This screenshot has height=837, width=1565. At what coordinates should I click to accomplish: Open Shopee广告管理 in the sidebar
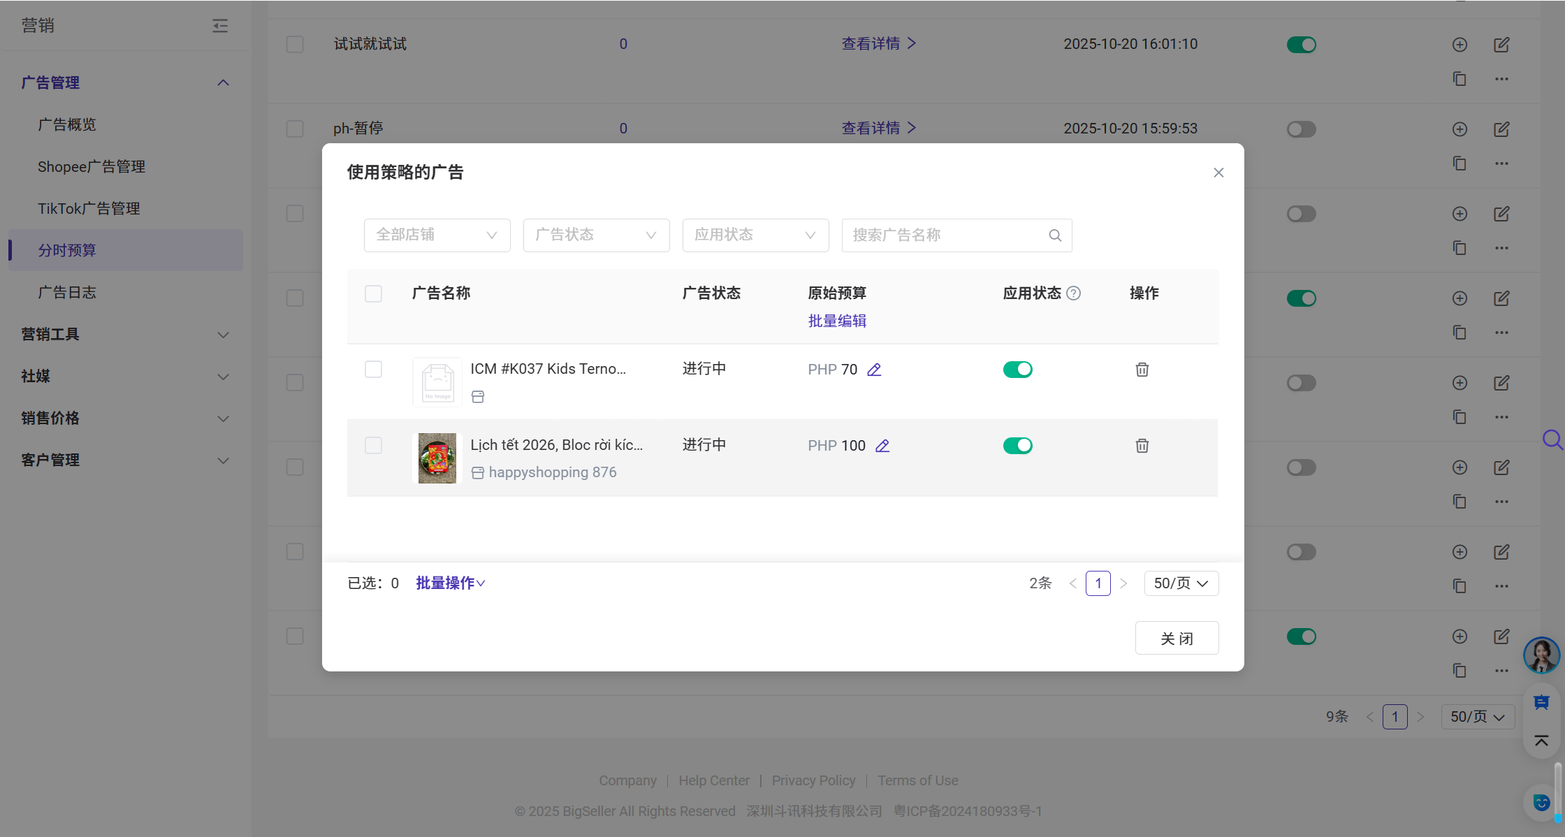click(92, 167)
